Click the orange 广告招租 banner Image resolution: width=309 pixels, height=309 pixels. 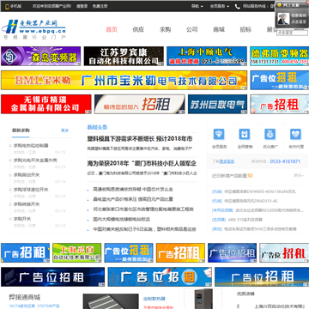click(180, 253)
